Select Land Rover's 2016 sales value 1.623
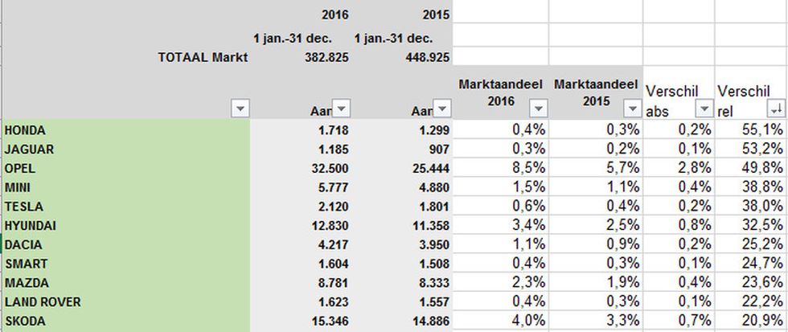The width and height of the screenshot is (788, 332). (333, 302)
